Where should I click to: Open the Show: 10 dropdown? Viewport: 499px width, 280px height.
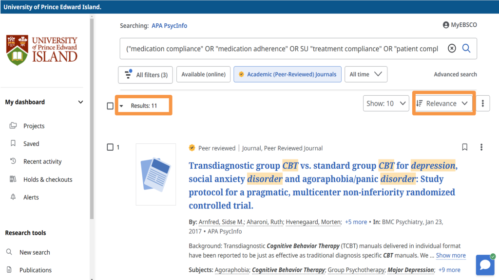[385, 104]
